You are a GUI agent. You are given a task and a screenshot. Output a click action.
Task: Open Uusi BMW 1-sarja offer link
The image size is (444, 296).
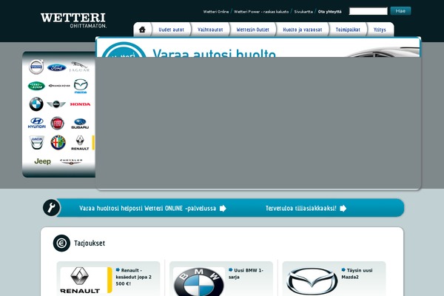246,274
